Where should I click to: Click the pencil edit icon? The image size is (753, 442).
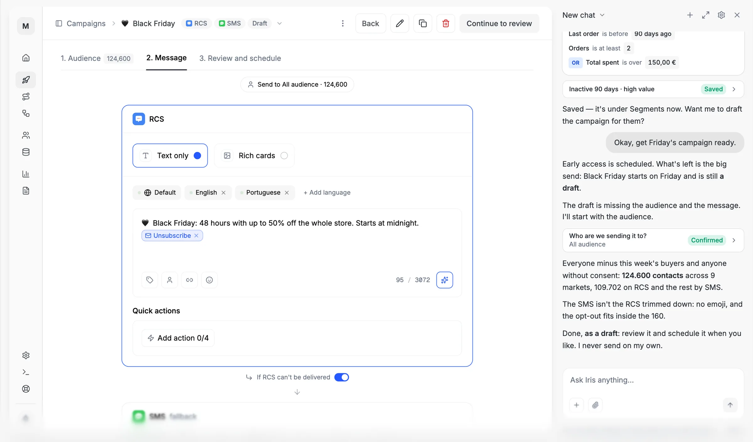click(399, 24)
